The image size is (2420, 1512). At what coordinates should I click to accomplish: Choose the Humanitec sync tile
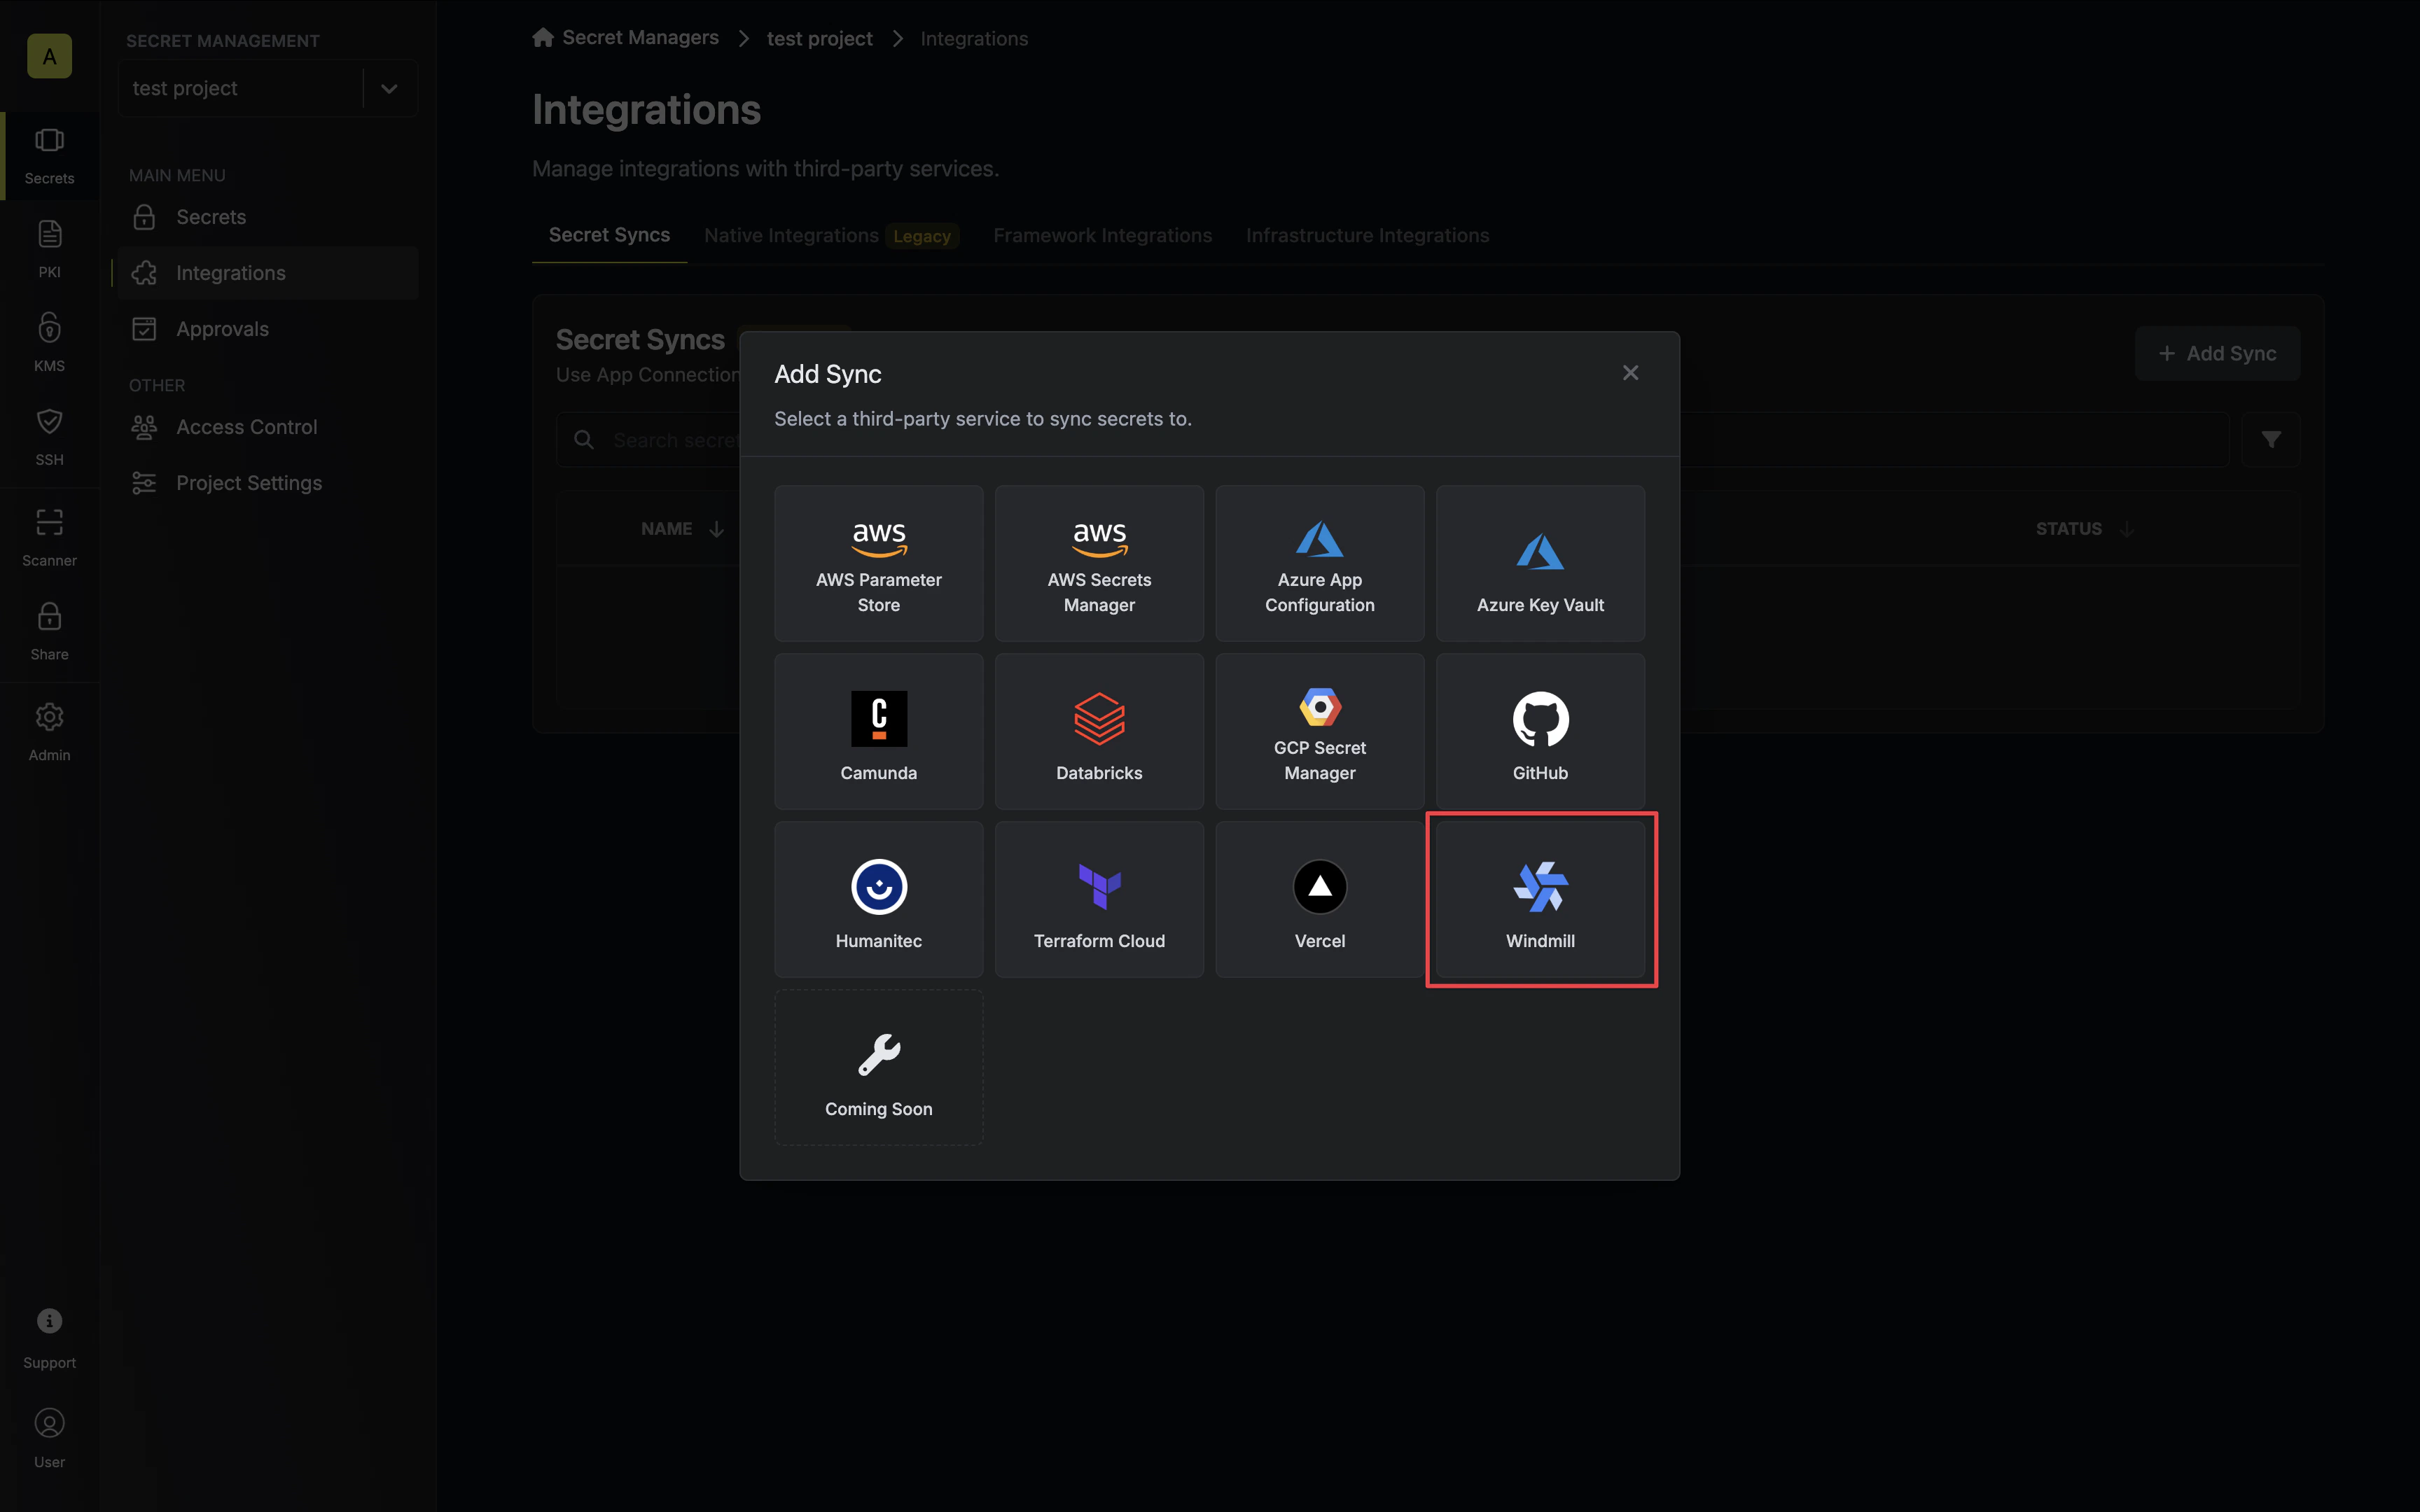878,899
